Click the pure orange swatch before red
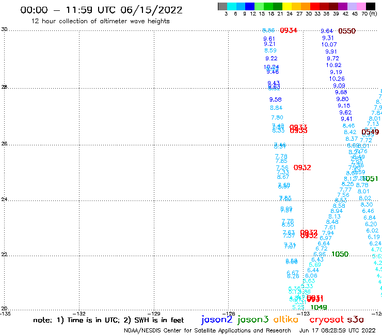 [306, 6]
